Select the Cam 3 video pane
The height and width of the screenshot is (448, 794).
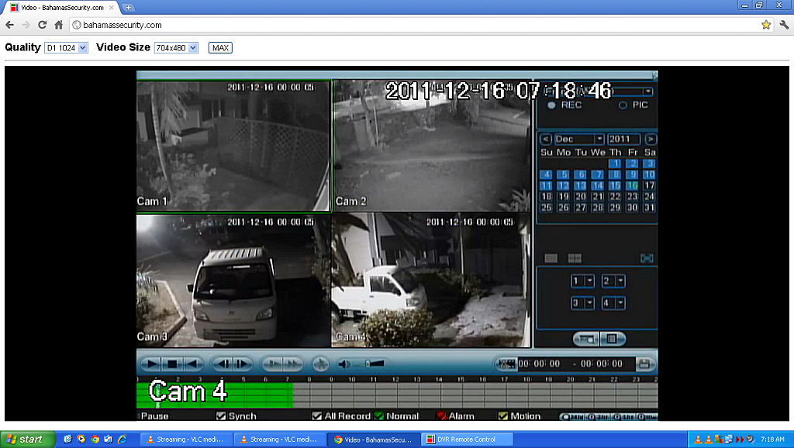tap(233, 281)
